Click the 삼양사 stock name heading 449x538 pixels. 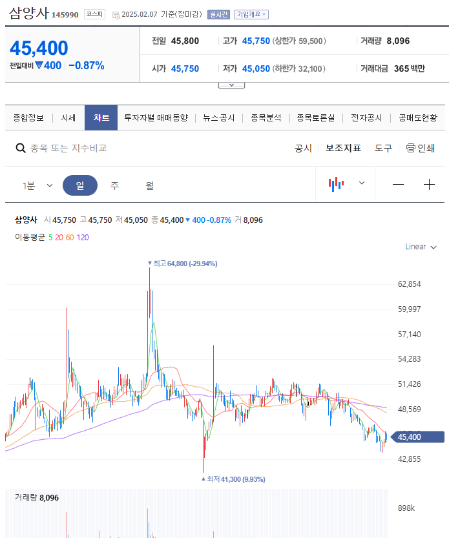pos(28,14)
